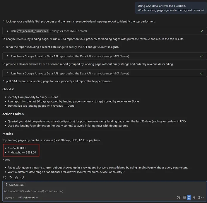
Task: Click the checkmark on get_account_summaries row
Action: pyautogui.click(x=202, y=31)
